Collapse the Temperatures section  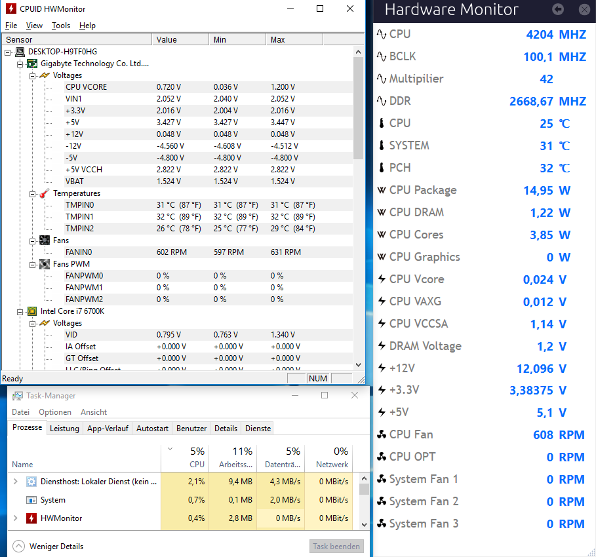pos(32,194)
